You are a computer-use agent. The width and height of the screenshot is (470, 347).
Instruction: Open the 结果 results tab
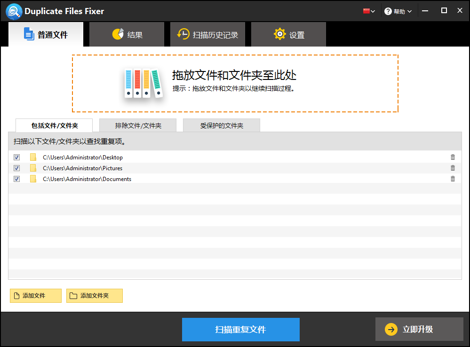127,34
